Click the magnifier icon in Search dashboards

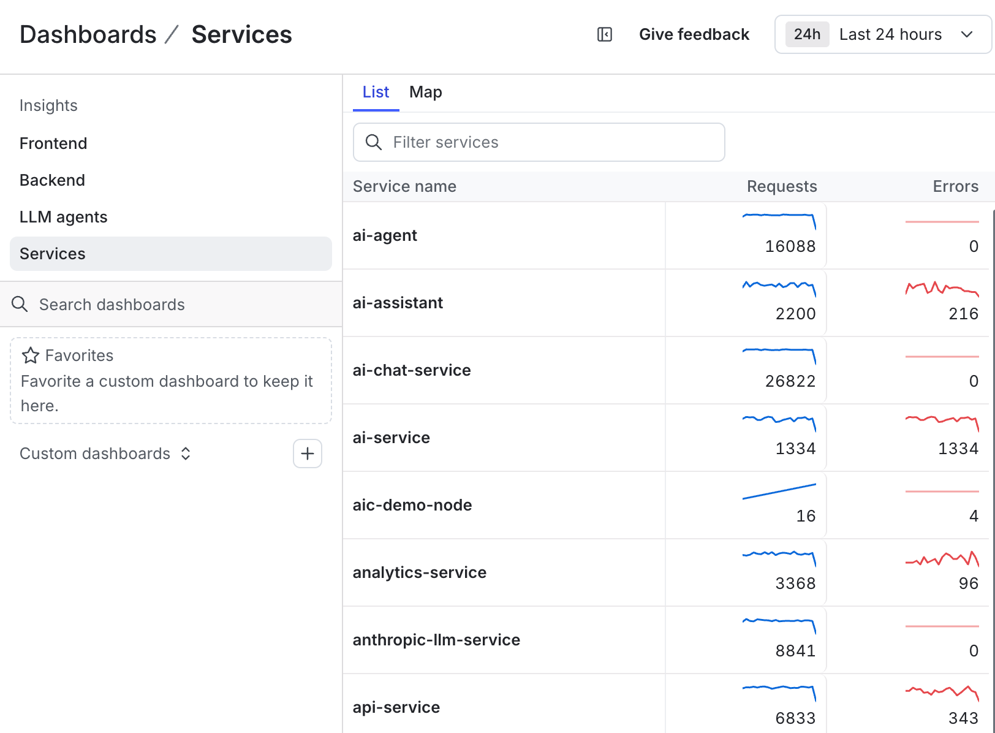(x=20, y=304)
